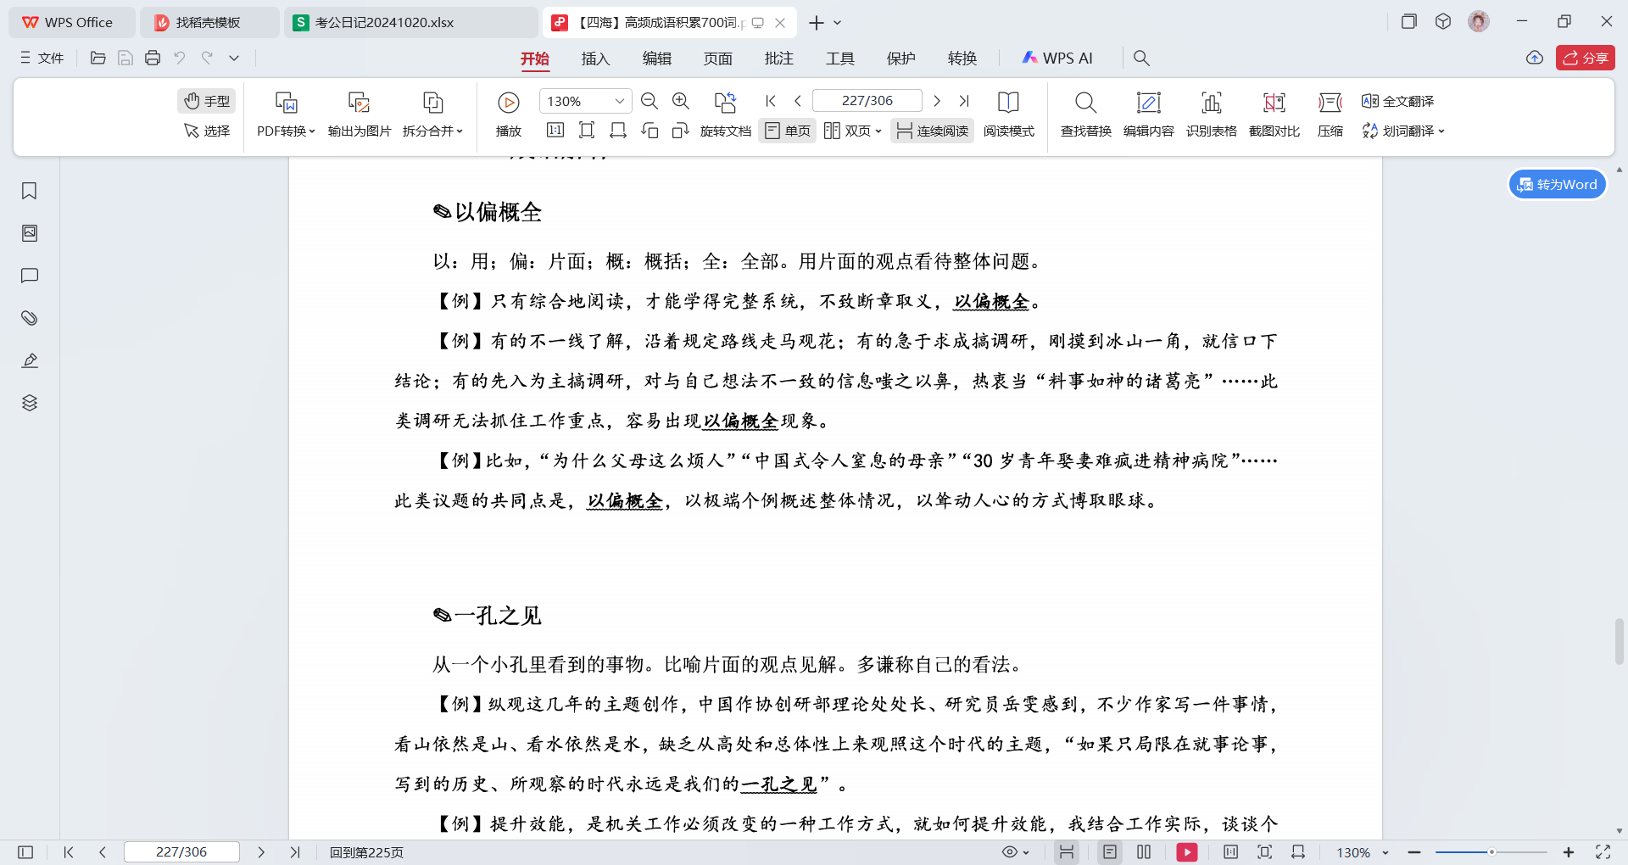This screenshot has width=1628, height=865.
Task: Toggle 连续阅读 continuous reading mode
Action: click(933, 131)
